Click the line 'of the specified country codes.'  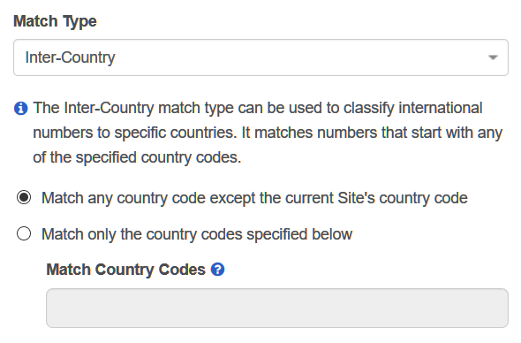(137, 157)
